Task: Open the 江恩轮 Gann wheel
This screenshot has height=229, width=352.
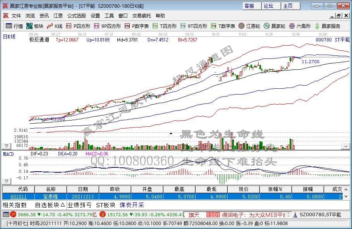Action: [x=249, y=26]
